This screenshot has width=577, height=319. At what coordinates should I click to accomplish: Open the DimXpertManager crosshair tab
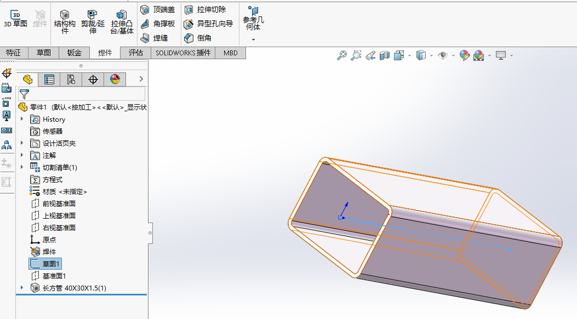click(93, 79)
